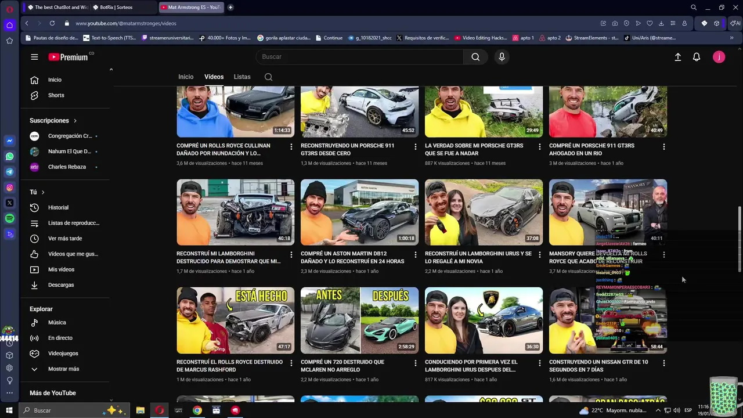Open options for Marcus Rashford Rolls Royce video

point(291,363)
